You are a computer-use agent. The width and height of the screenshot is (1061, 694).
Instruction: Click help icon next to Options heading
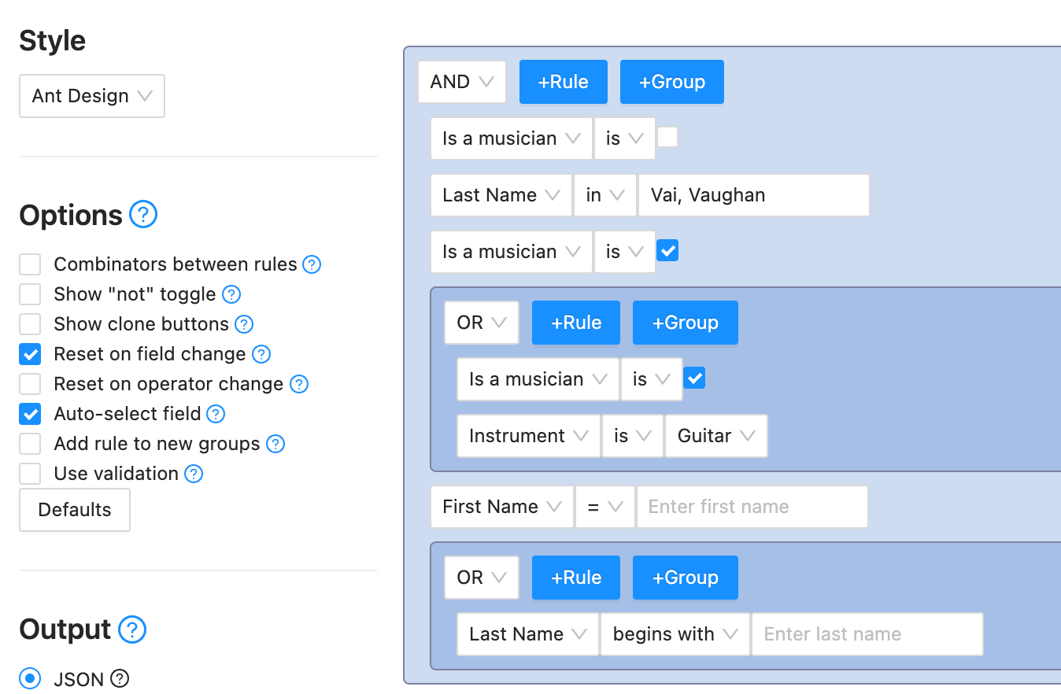(x=143, y=214)
